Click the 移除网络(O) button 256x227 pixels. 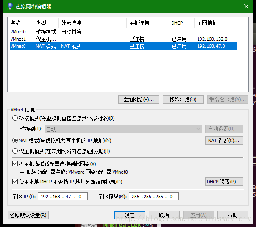point(183,100)
